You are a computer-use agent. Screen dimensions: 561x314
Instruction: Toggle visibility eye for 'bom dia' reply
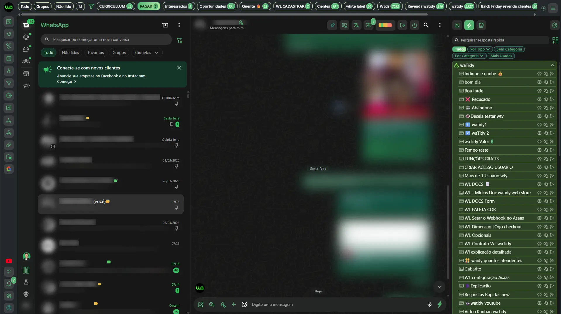coord(546,82)
